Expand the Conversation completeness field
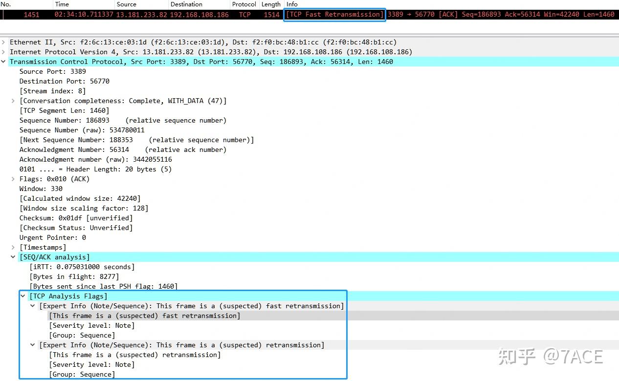 (13, 101)
